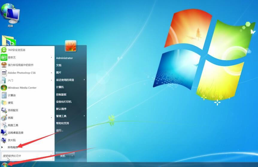Click the 最近使用的项目 label
258x167 pixels.
coord(65,80)
